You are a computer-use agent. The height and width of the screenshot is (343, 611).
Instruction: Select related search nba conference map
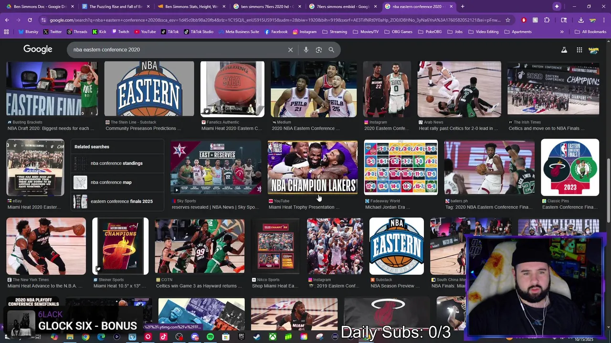pyautogui.click(x=117, y=182)
